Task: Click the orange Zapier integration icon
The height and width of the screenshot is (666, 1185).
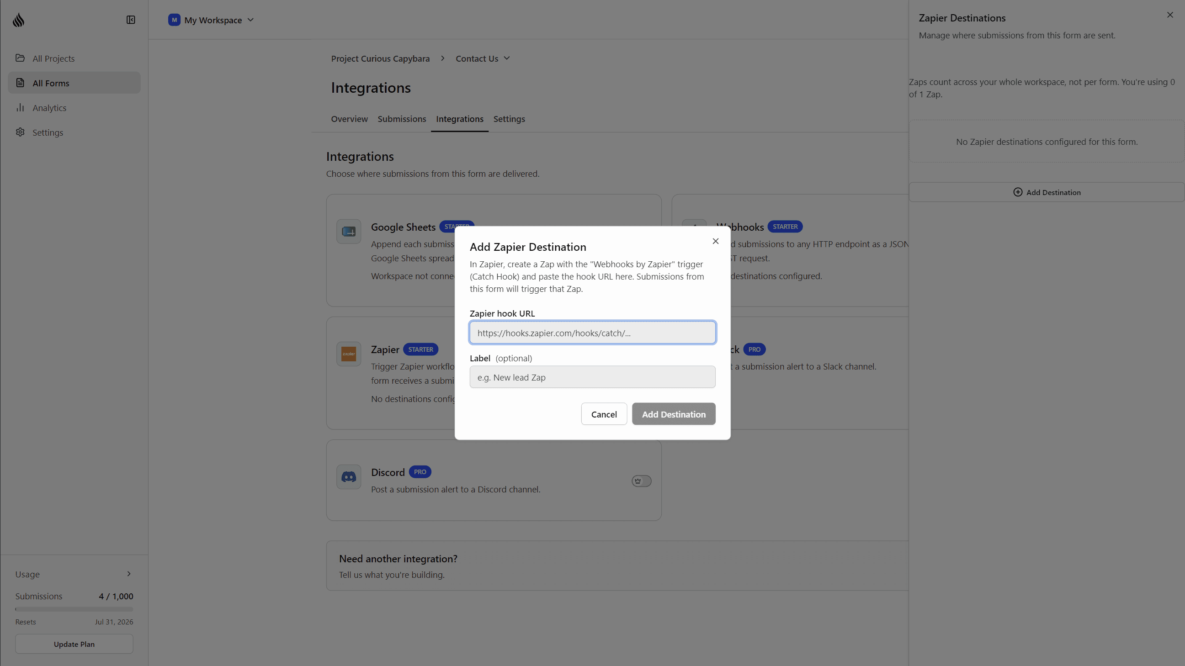Action: click(x=349, y=354)
